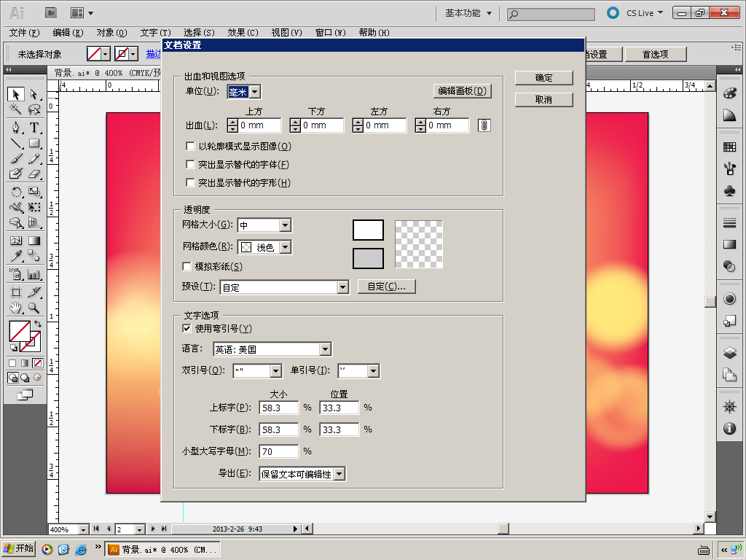746x560 pixels.
Task: Select the Column Graph tool
Action: (34, 274)
